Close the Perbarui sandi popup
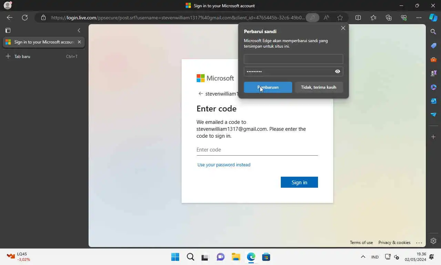441x265 pixels. tap(343, 28)
